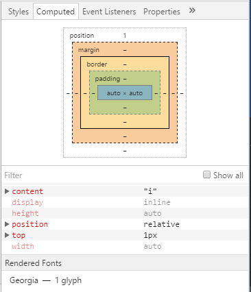Click the inline value of display
Screen dimensions: 251x292
[157, 202]
